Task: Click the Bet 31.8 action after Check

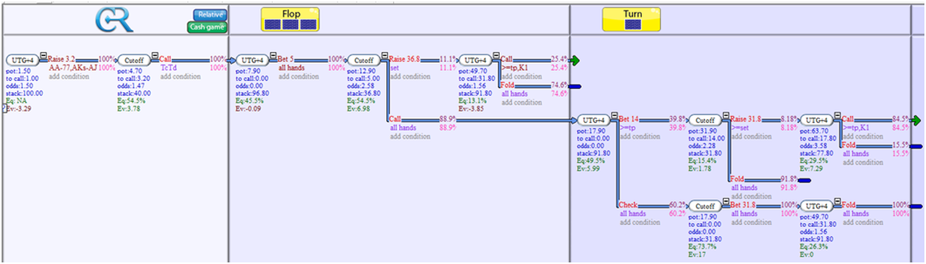Action: tap(744, 205)
